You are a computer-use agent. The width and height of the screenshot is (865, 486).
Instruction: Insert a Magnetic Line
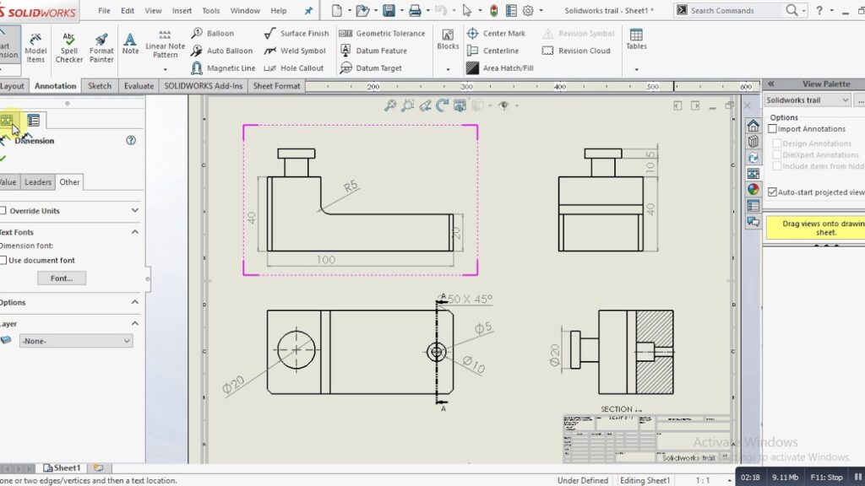coord(223,68)
